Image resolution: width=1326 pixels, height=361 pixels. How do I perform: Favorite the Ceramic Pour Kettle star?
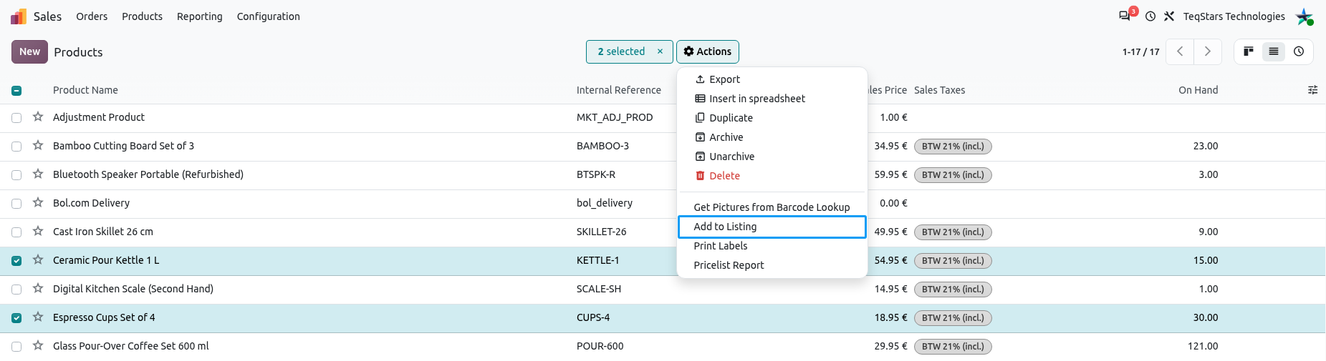[38, 259]
